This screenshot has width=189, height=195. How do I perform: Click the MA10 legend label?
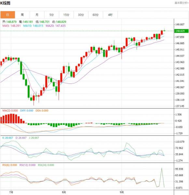coord(33,26)
